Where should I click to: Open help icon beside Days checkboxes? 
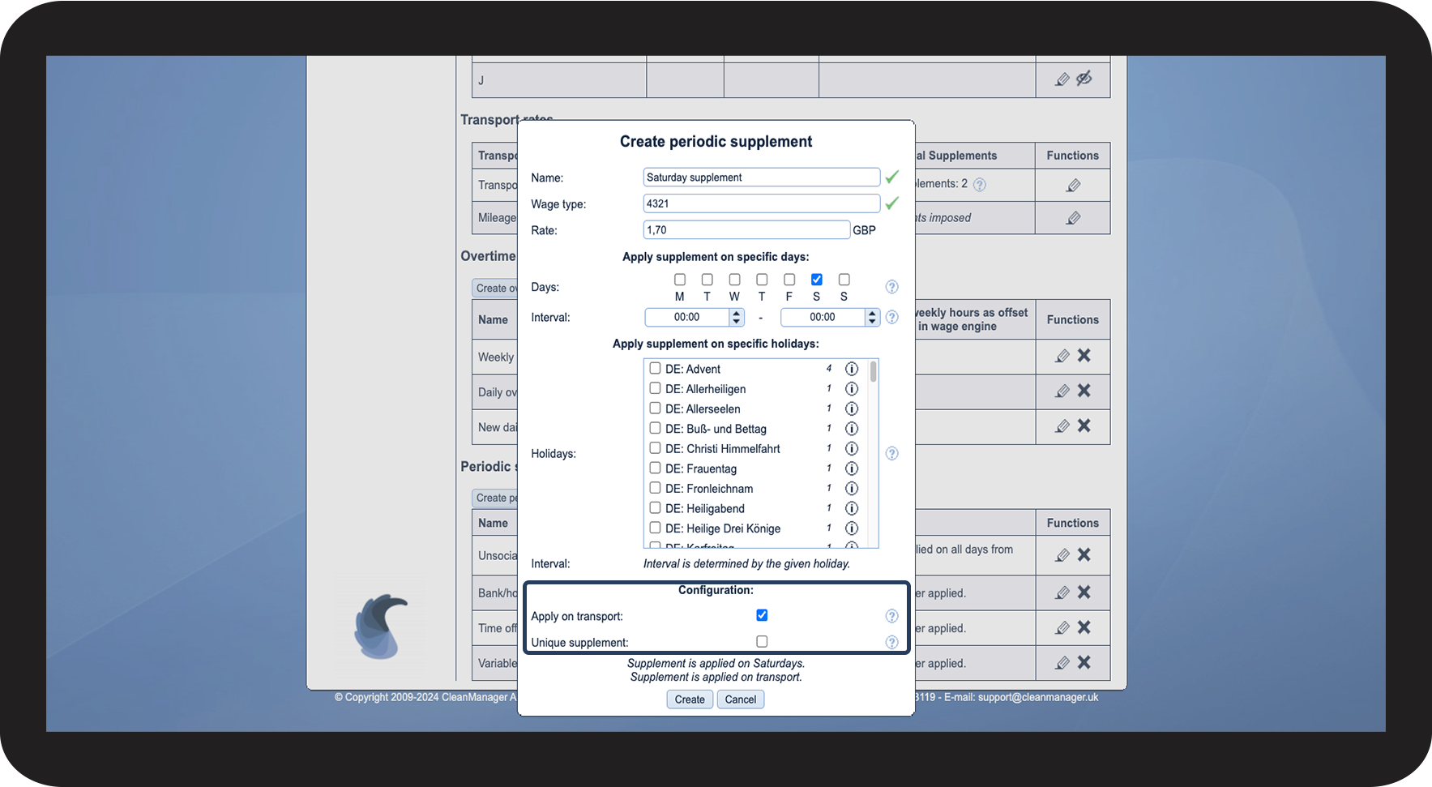click(x=891, y=287)
